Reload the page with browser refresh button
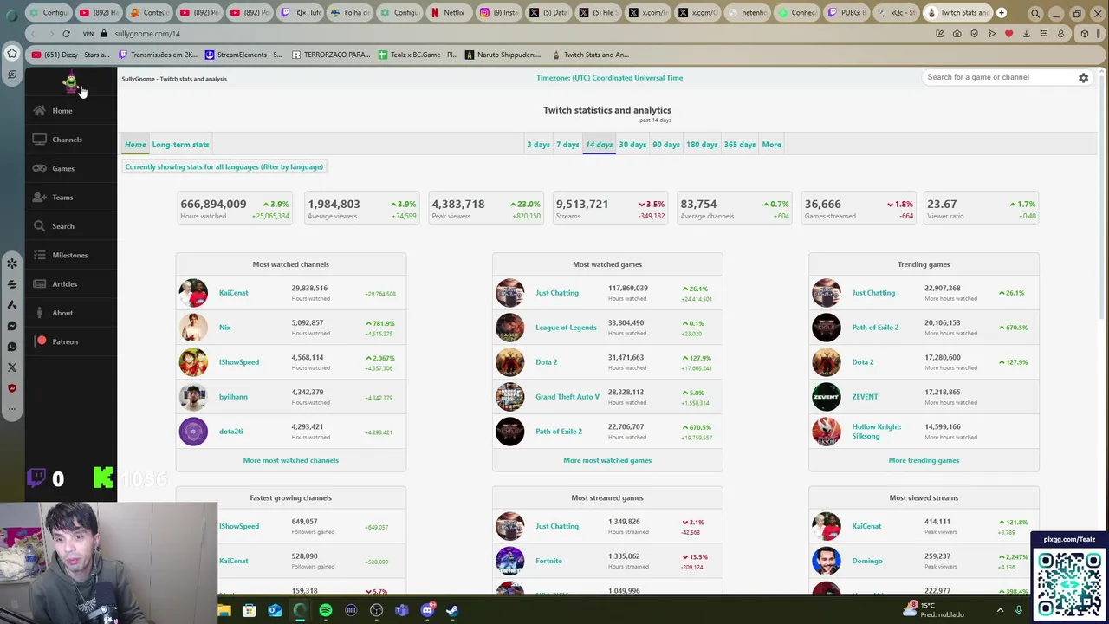 [x=66, y=34]
